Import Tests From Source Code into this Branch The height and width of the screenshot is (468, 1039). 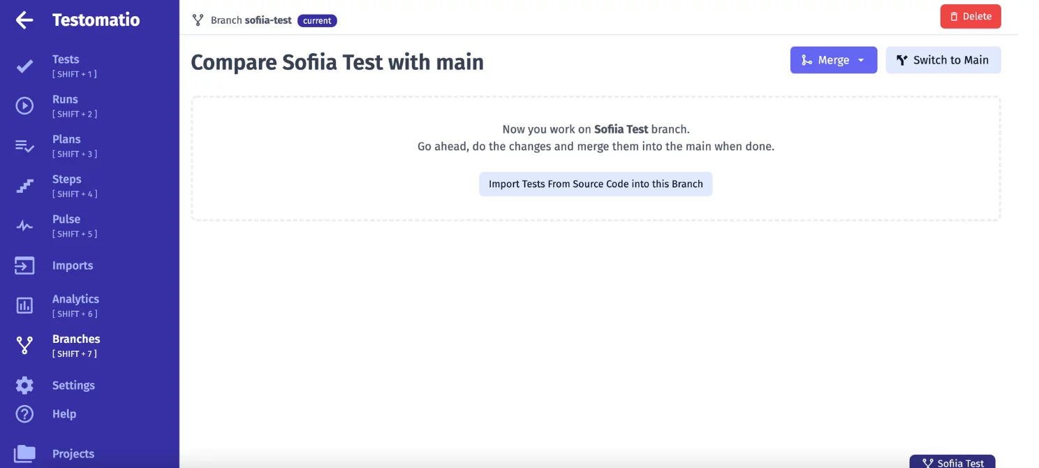tap(596, 184)
